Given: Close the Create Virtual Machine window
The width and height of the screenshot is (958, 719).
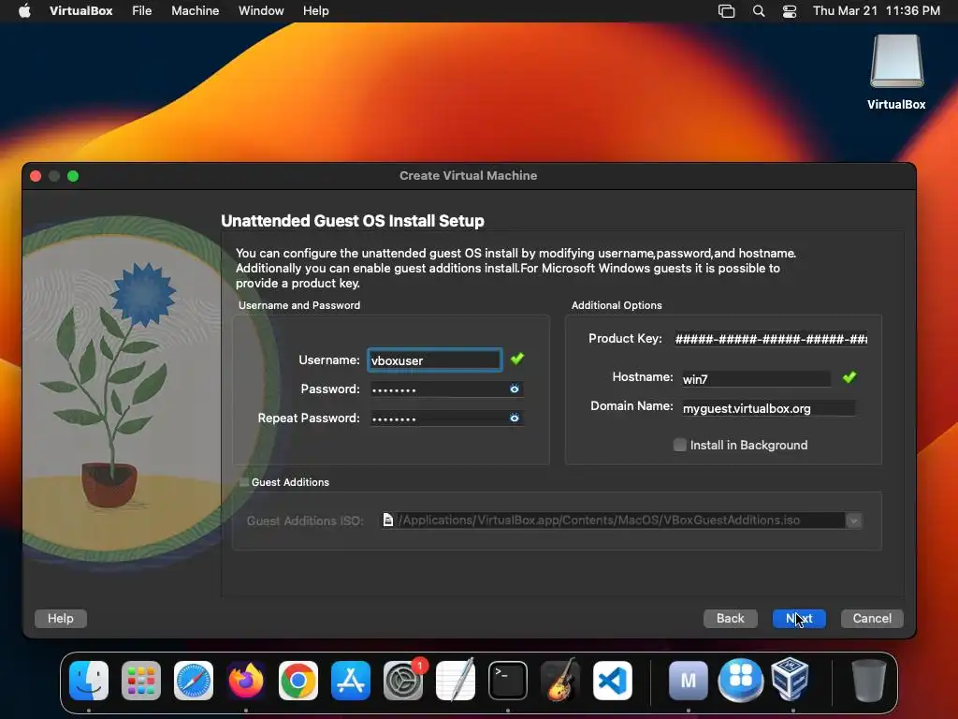Looking at the screenshot, I should (x=36, y=176).
